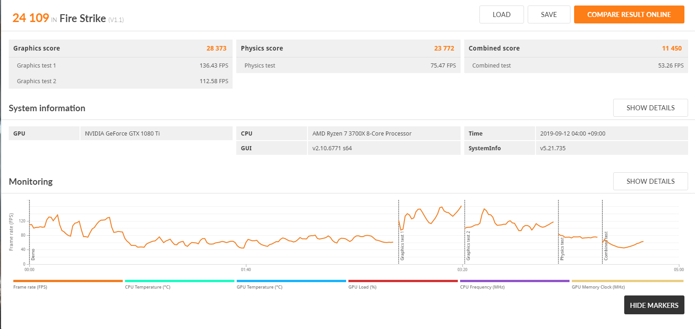Click the GUI version v2.10.6771 s64
Viewport: 695px width, 329px height.
332,148
